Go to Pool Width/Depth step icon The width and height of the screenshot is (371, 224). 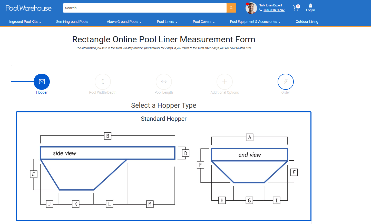coord(103,82)
